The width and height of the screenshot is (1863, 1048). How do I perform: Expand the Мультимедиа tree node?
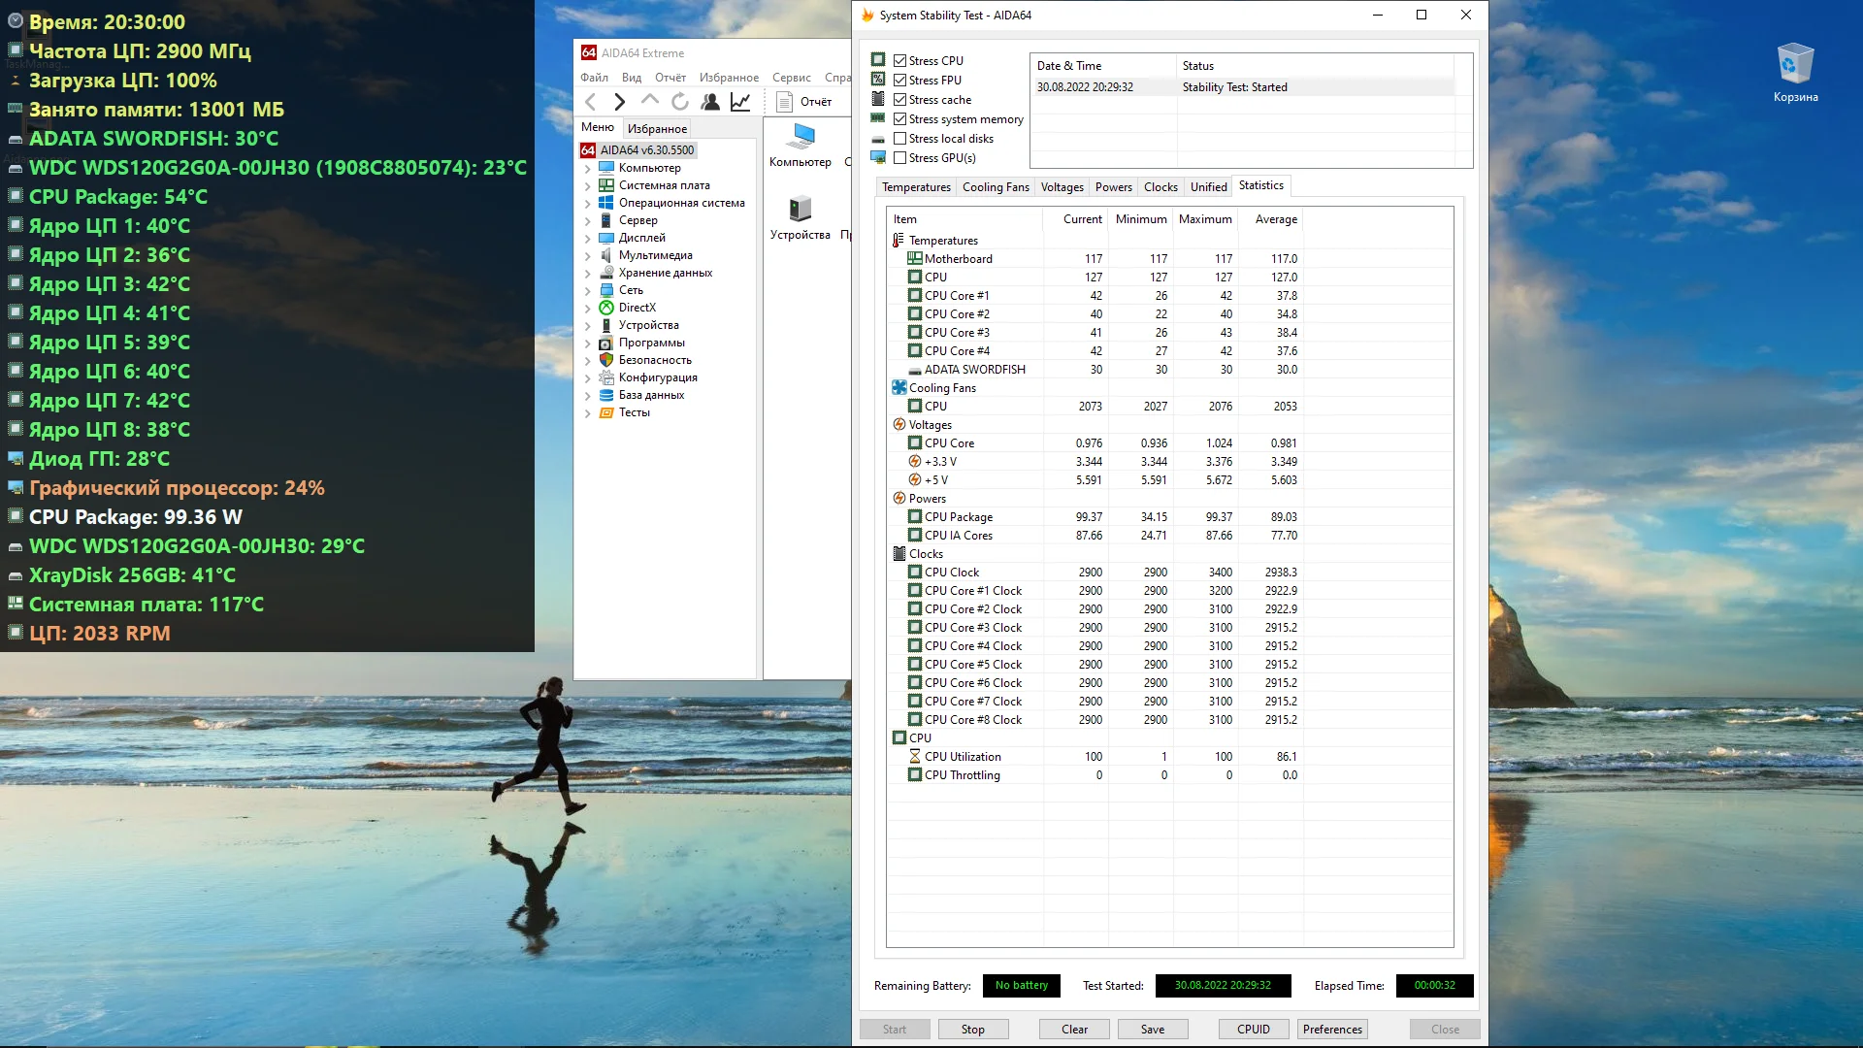[x=587, y=256]
